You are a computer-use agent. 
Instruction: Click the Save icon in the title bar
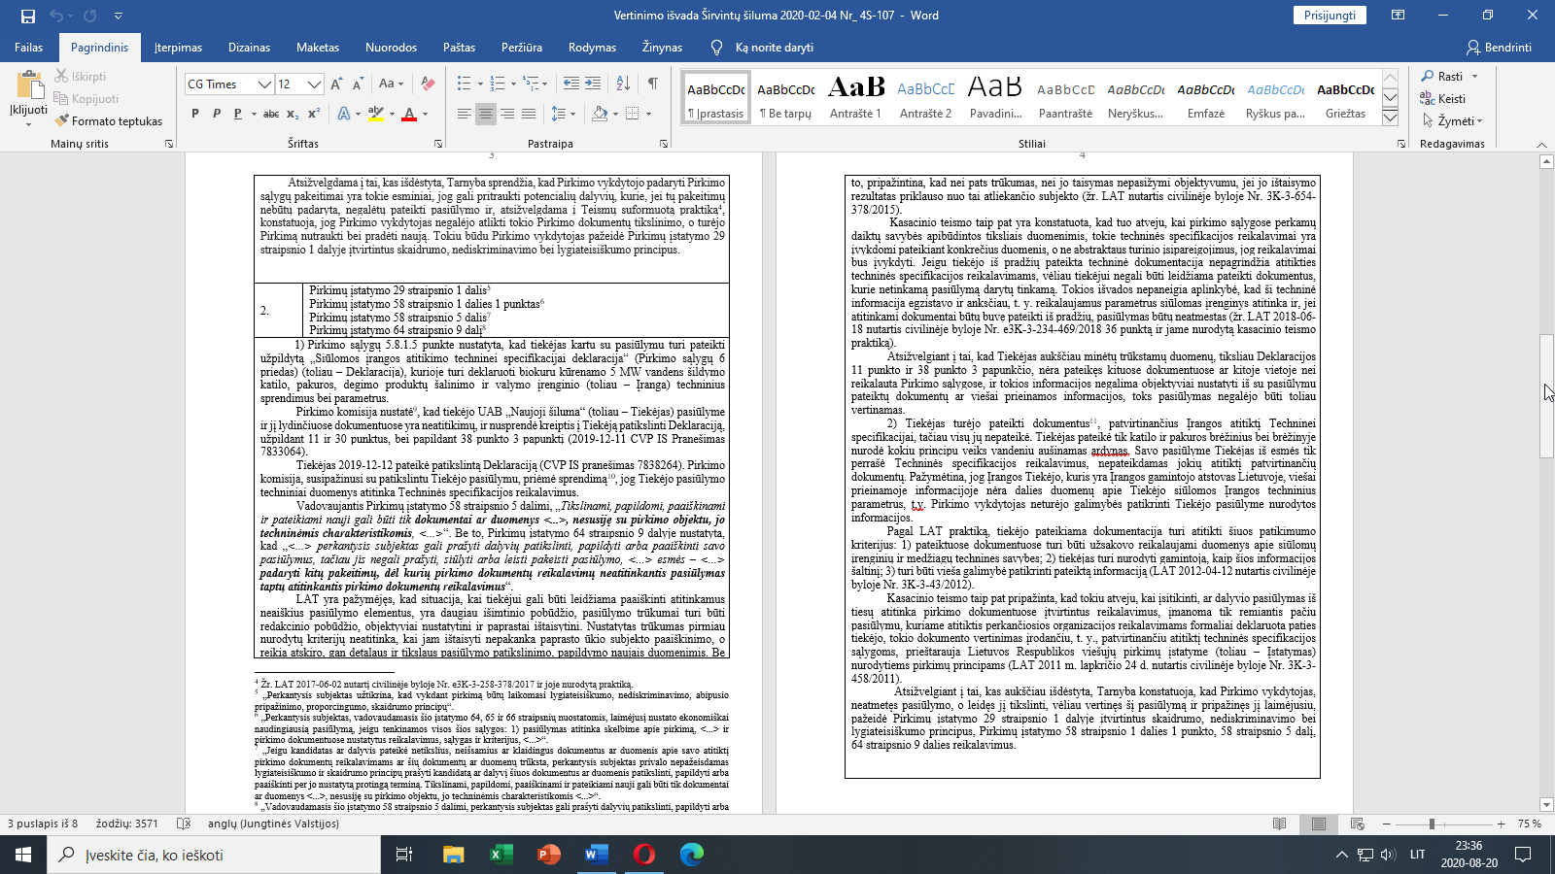(x=27, y=16)
